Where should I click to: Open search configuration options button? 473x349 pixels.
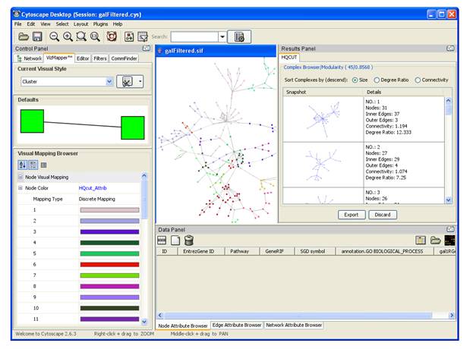pyautogui.click(x=239, y=36)
